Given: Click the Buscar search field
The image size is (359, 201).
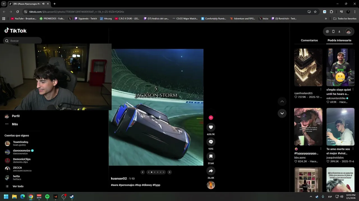Looking at the screenshot, I should coord(22,41).
